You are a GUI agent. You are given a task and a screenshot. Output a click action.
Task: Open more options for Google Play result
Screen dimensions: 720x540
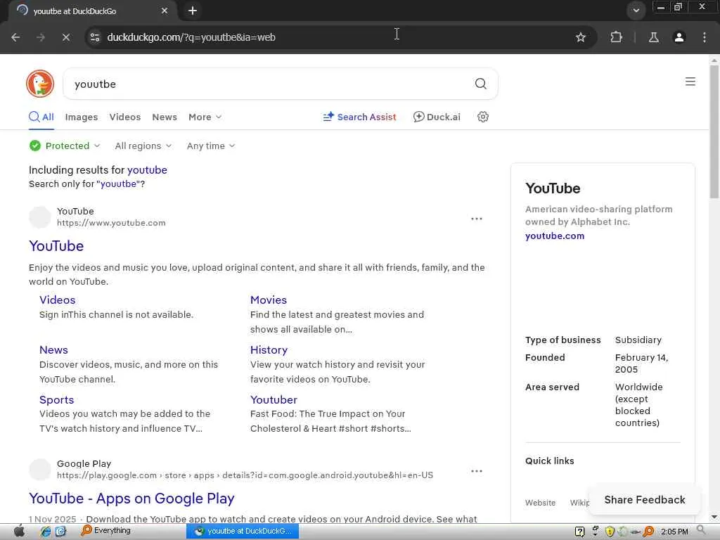pyautogui.click(x=477, y=471)
